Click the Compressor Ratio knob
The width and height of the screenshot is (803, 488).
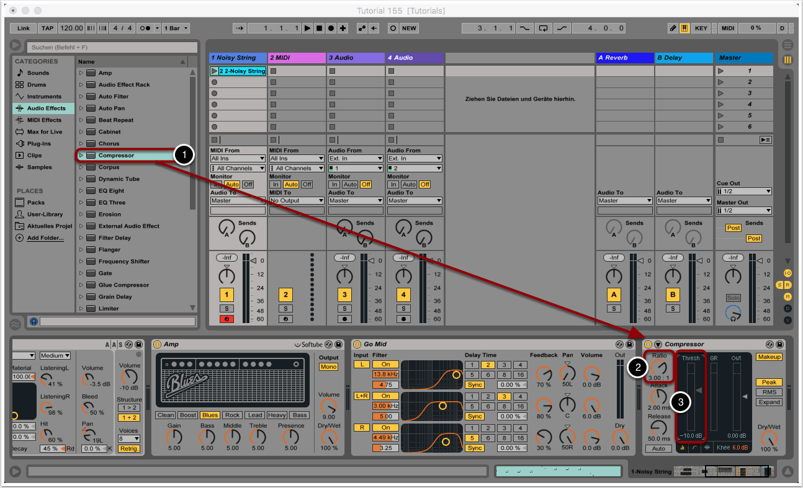(x=658, y=368)
